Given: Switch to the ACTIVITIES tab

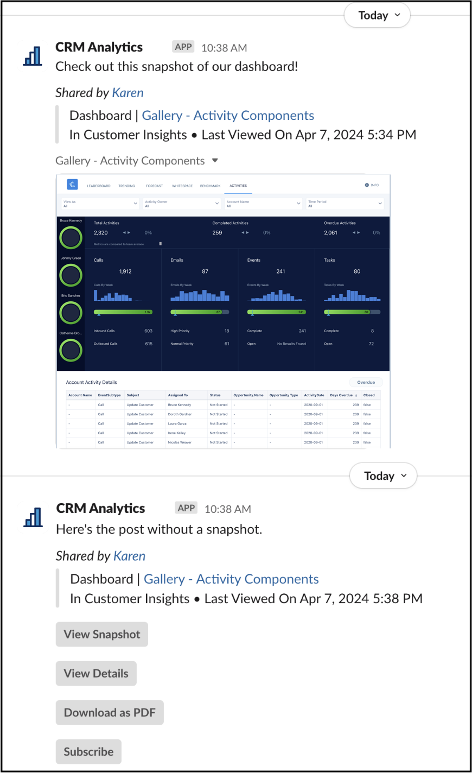Looking at the screenshot, I should (238, 186).
